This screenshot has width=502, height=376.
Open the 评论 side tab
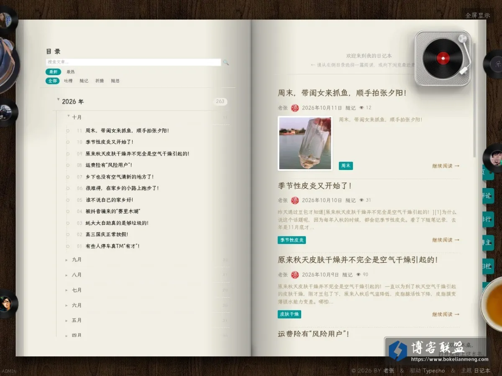488,196
